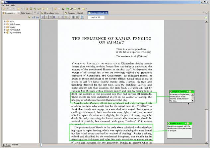Viewport: 210px width, 148px height.
Task: Switch to the By Date tab
Action: 15,145
